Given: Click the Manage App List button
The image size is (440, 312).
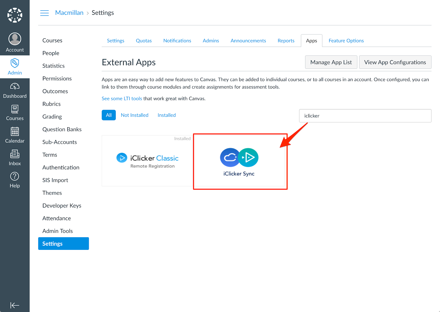Looking at the screenshot, I should [x=331, y=62].
